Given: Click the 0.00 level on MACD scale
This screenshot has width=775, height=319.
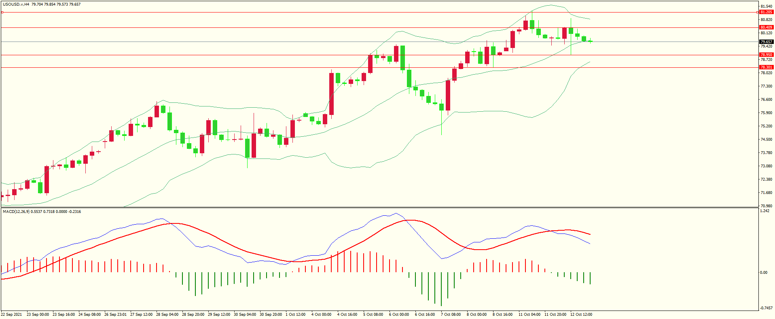Looking at the screenshot, I should (764, 273).
